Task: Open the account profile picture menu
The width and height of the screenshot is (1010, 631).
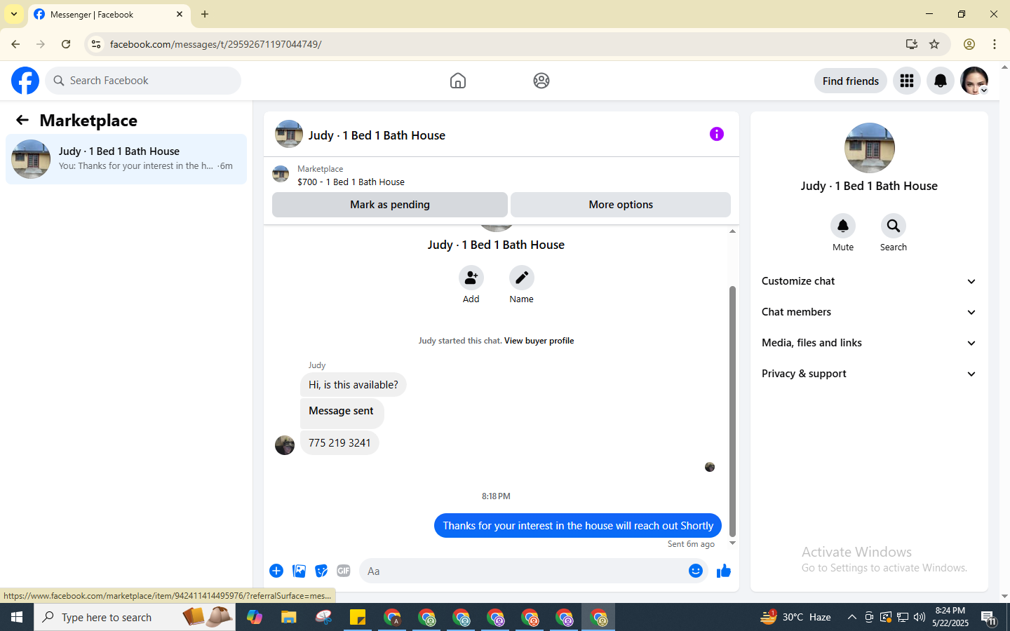Action: [974, 81]
